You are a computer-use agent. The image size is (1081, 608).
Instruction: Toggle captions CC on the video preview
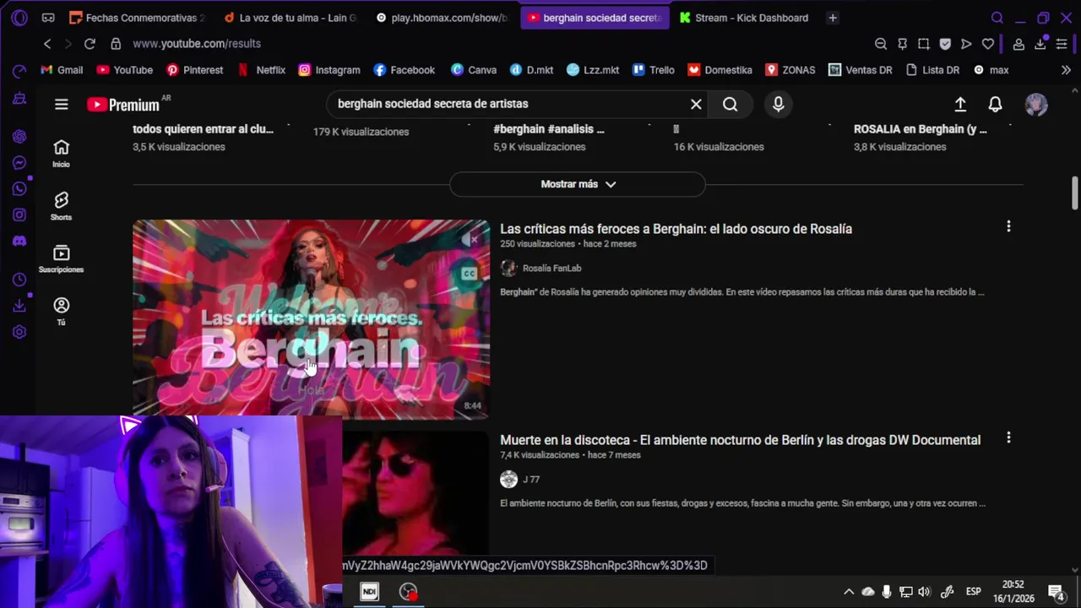point(469,274)
